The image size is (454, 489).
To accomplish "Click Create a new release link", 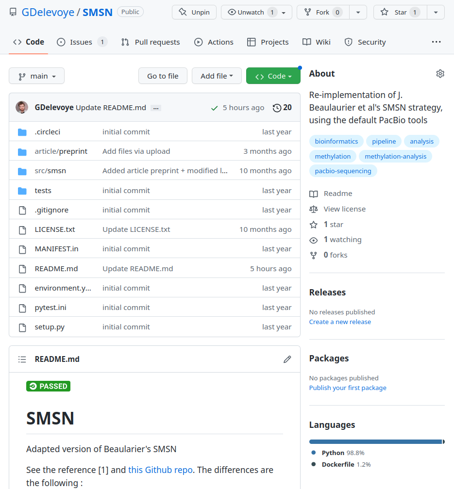I will [x=340, y=322].
